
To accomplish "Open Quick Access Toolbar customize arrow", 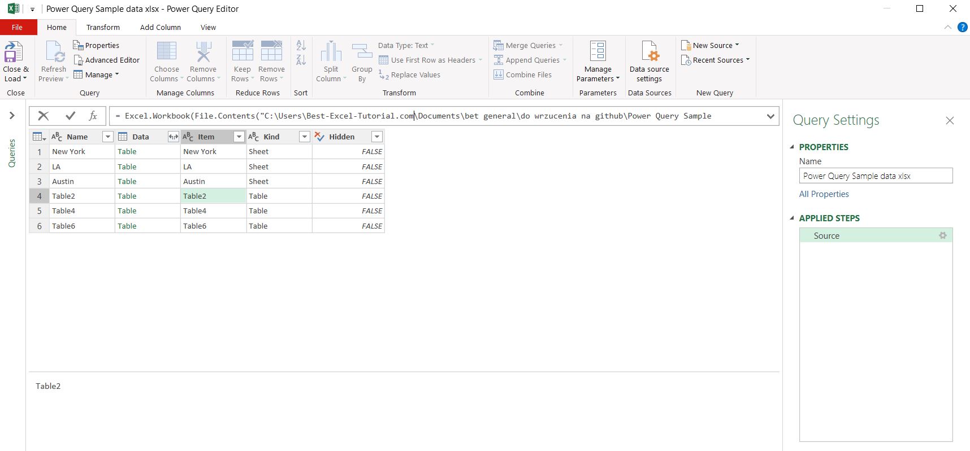I will click(33, 9).
